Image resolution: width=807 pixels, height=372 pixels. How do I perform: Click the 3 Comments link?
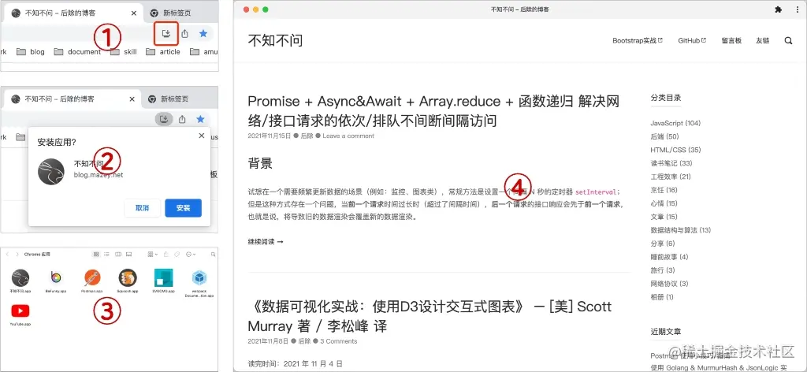tap(338, 341)
